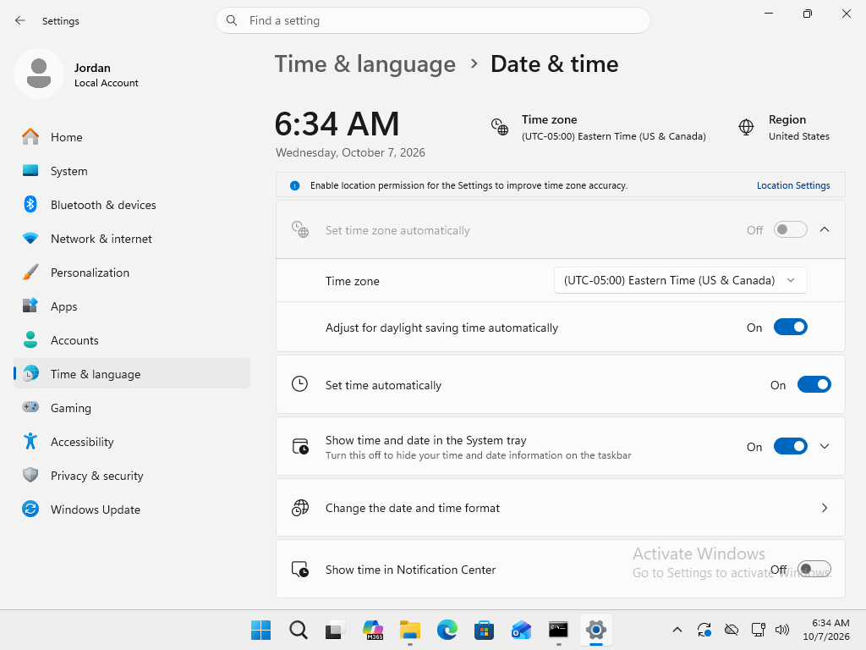This screenshot has width=866, height=650.
Task: Open Windows Start menu
Action: pos(260,630)
